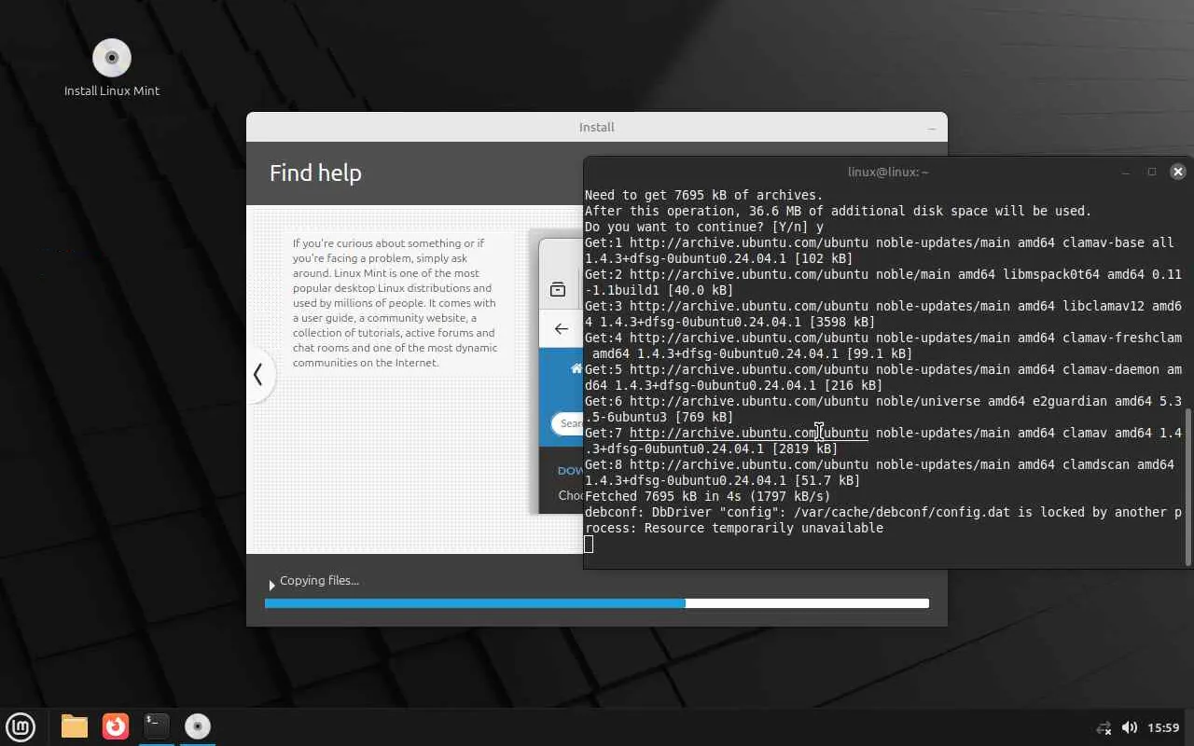1194x746 pixels.
Task: Open the network connections tray icon
Action: [x=1104, y=727]
